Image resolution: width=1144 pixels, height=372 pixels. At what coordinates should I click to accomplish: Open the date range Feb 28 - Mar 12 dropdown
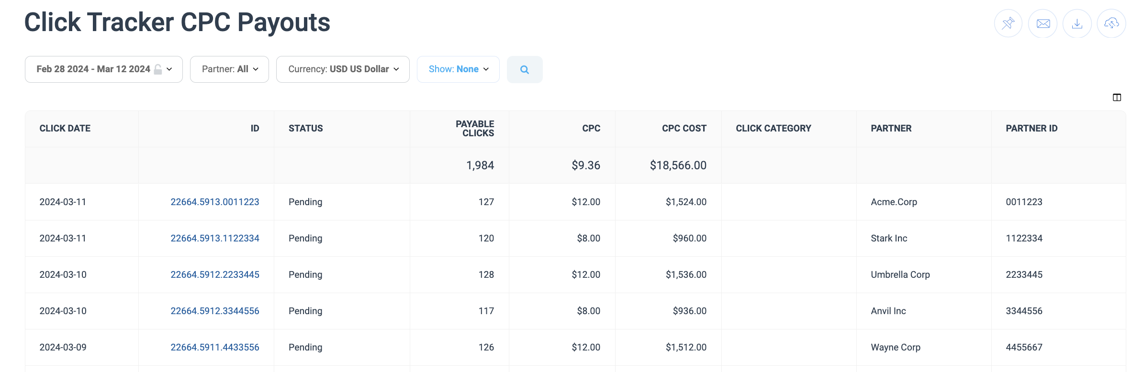coord(104,69)
